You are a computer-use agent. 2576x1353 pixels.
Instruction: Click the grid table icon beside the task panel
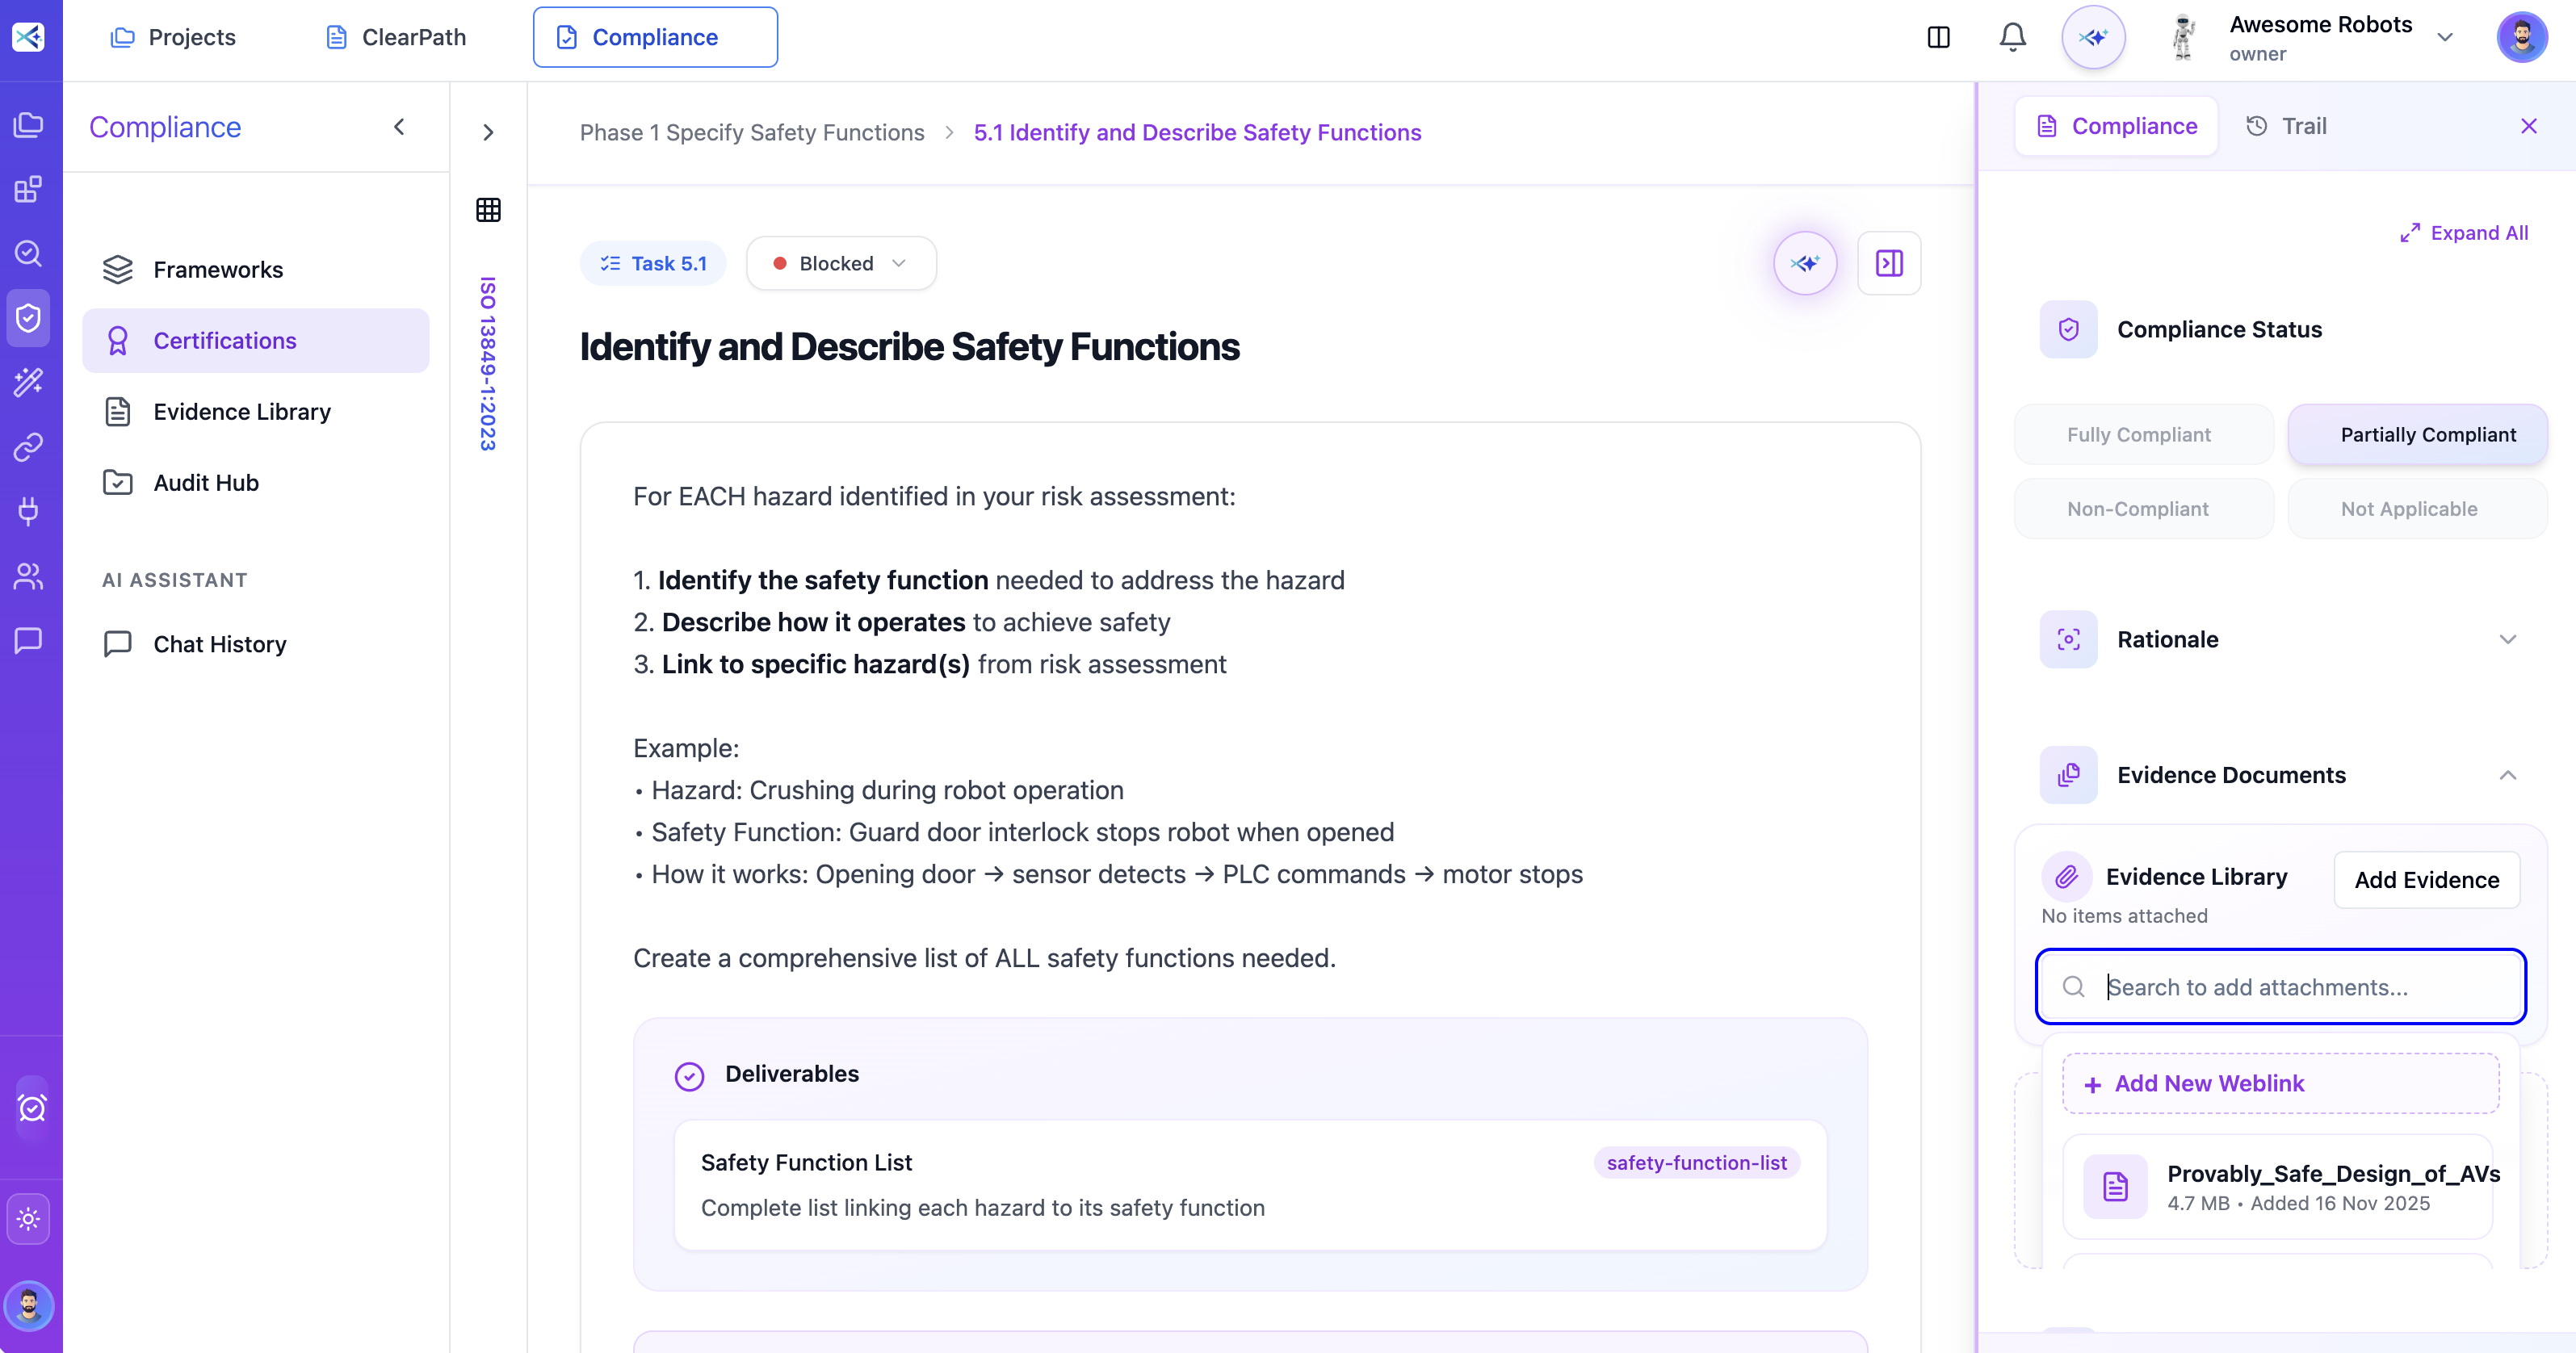(x=488, y=209)
